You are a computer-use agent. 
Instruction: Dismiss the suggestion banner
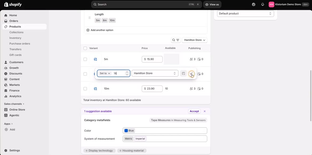[x=205, y=111]
